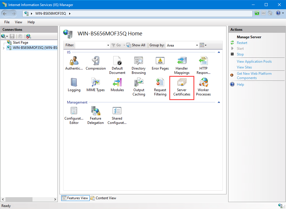Image resolution: width=286 pixels, height=209 pixels.
Task: Click the green Refresh Page icon
Action: [257, 13]
